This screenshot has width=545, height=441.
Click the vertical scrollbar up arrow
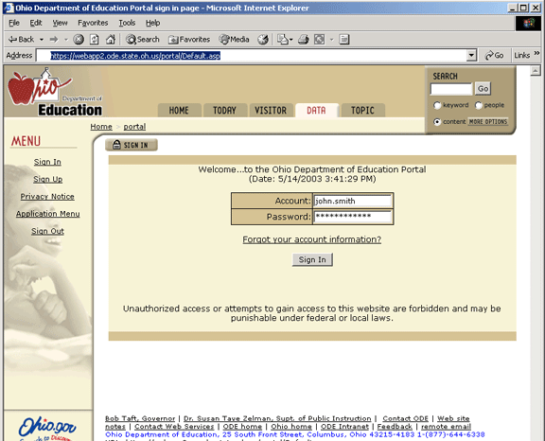536,71
